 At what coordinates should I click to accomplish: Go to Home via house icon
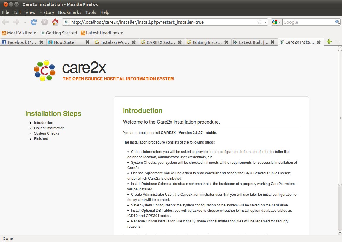coord(55,22)
